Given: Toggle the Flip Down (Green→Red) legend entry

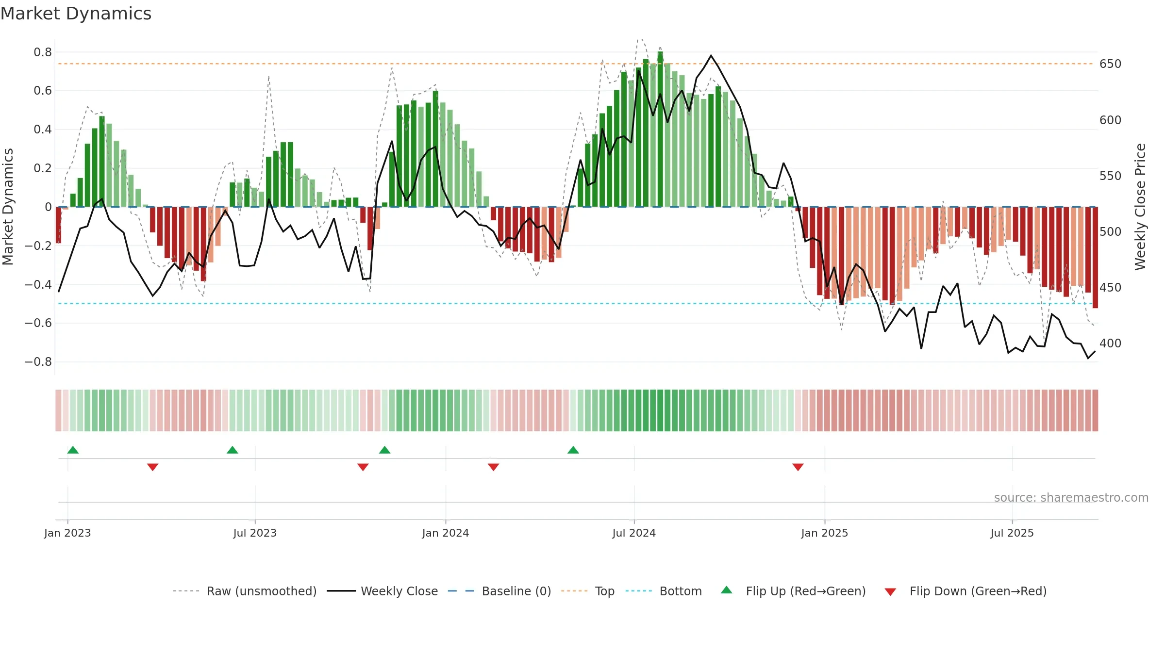Looking at the screenshot, I should [x=965, y=591].
